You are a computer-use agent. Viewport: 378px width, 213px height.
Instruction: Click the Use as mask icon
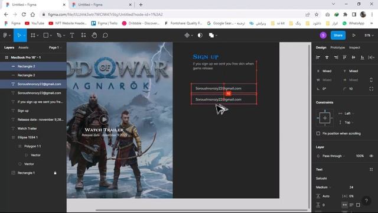click(x=200, y=35)
